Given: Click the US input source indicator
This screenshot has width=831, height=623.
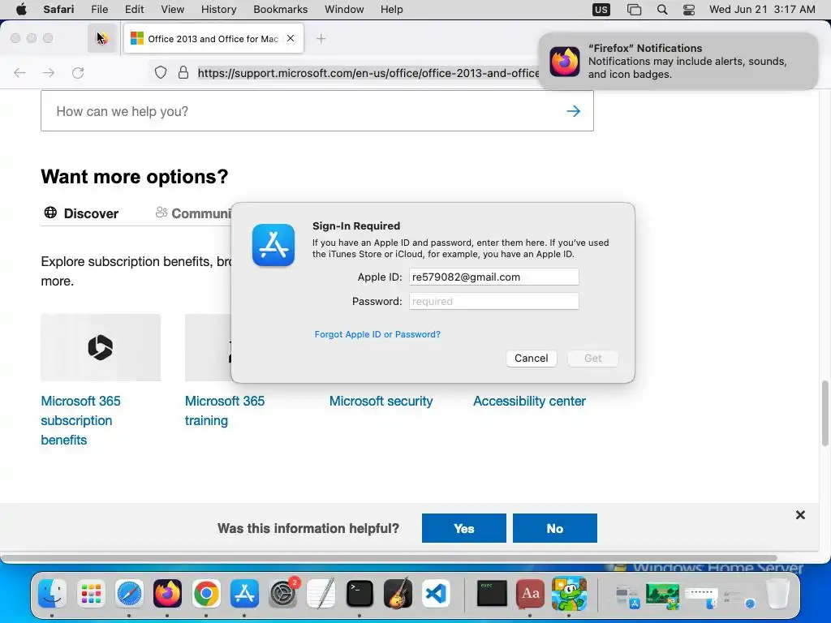Looking at the screenshot, I should [x=601, y=10].
